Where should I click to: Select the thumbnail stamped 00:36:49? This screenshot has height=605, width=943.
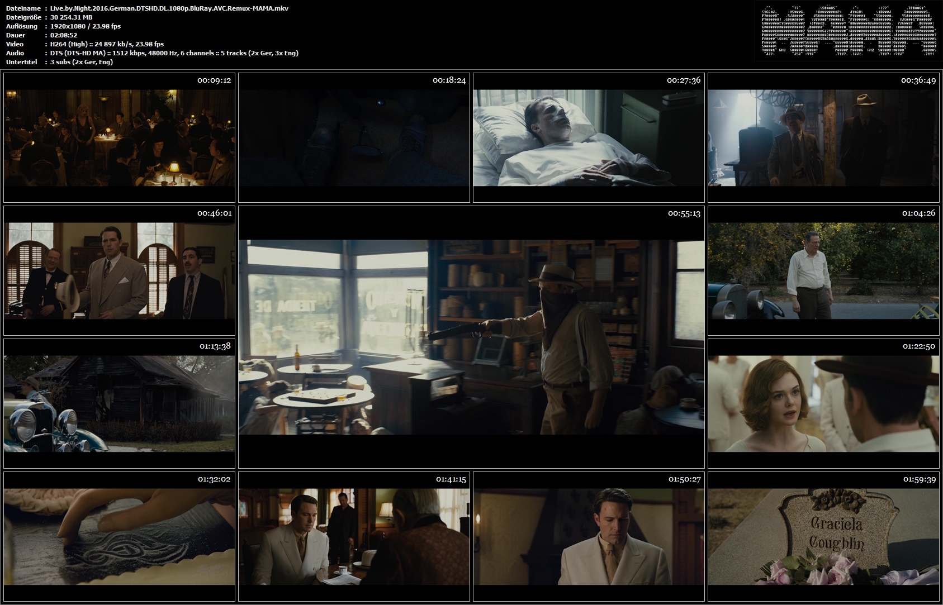coord(823,137)
